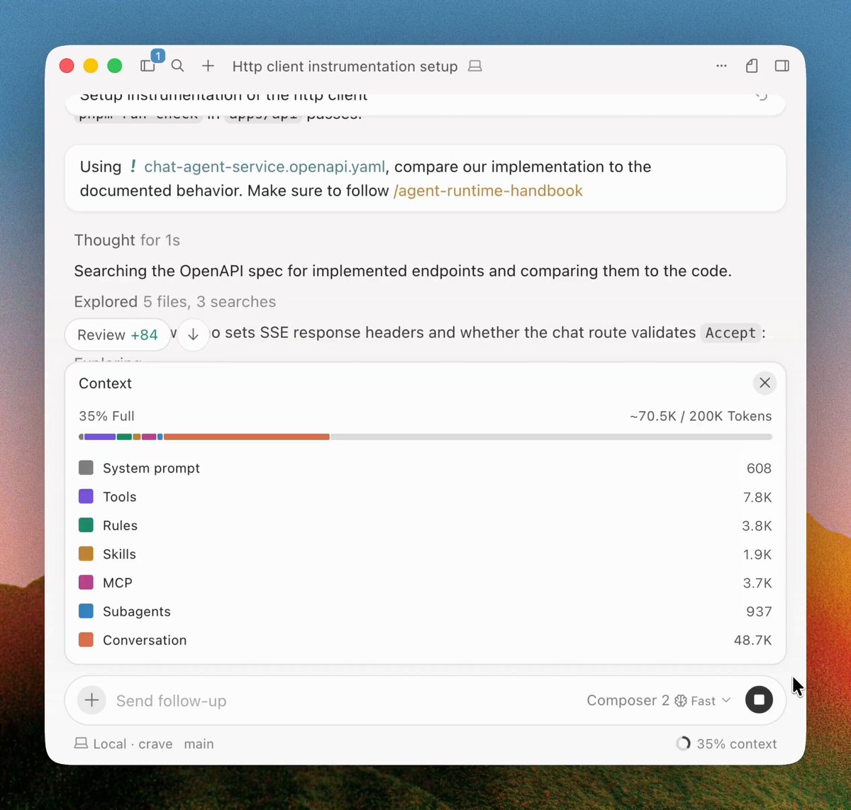Click the Tools row label

tap(119, 497)
